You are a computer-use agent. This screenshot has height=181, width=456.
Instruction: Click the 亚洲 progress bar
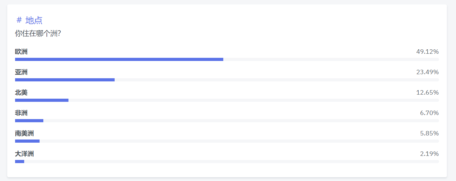tap(227, 80)
